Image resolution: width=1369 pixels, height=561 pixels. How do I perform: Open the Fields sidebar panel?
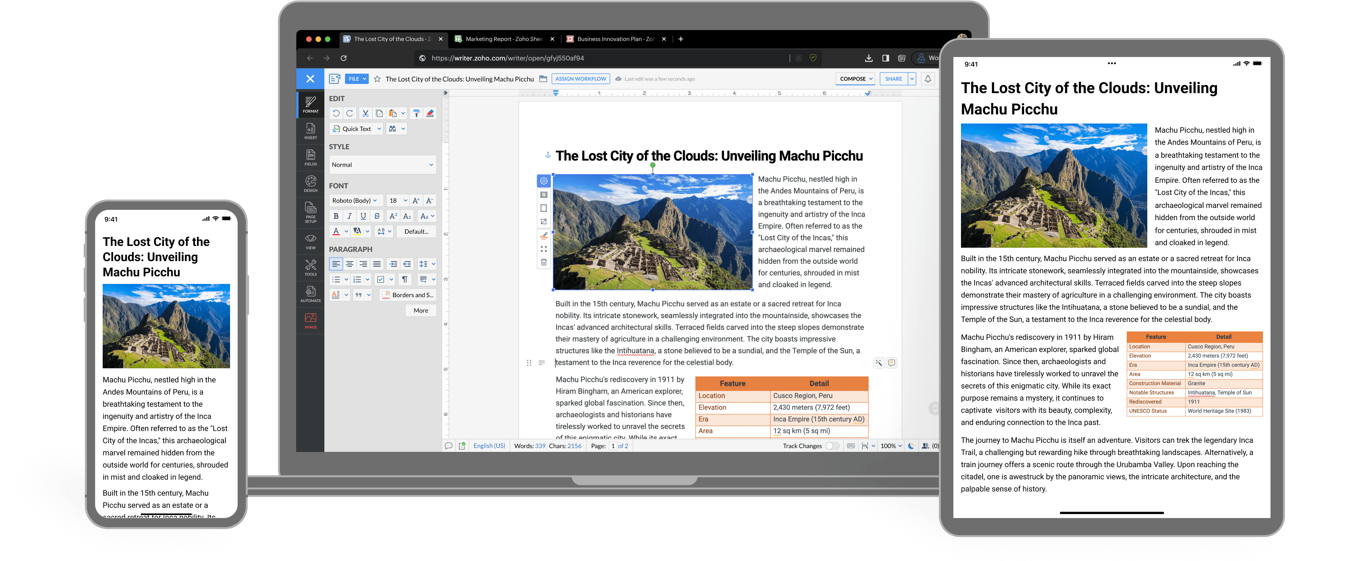coord(310,157)
